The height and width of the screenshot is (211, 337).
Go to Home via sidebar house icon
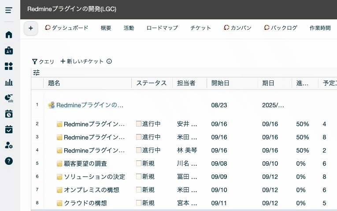(9, 35)
